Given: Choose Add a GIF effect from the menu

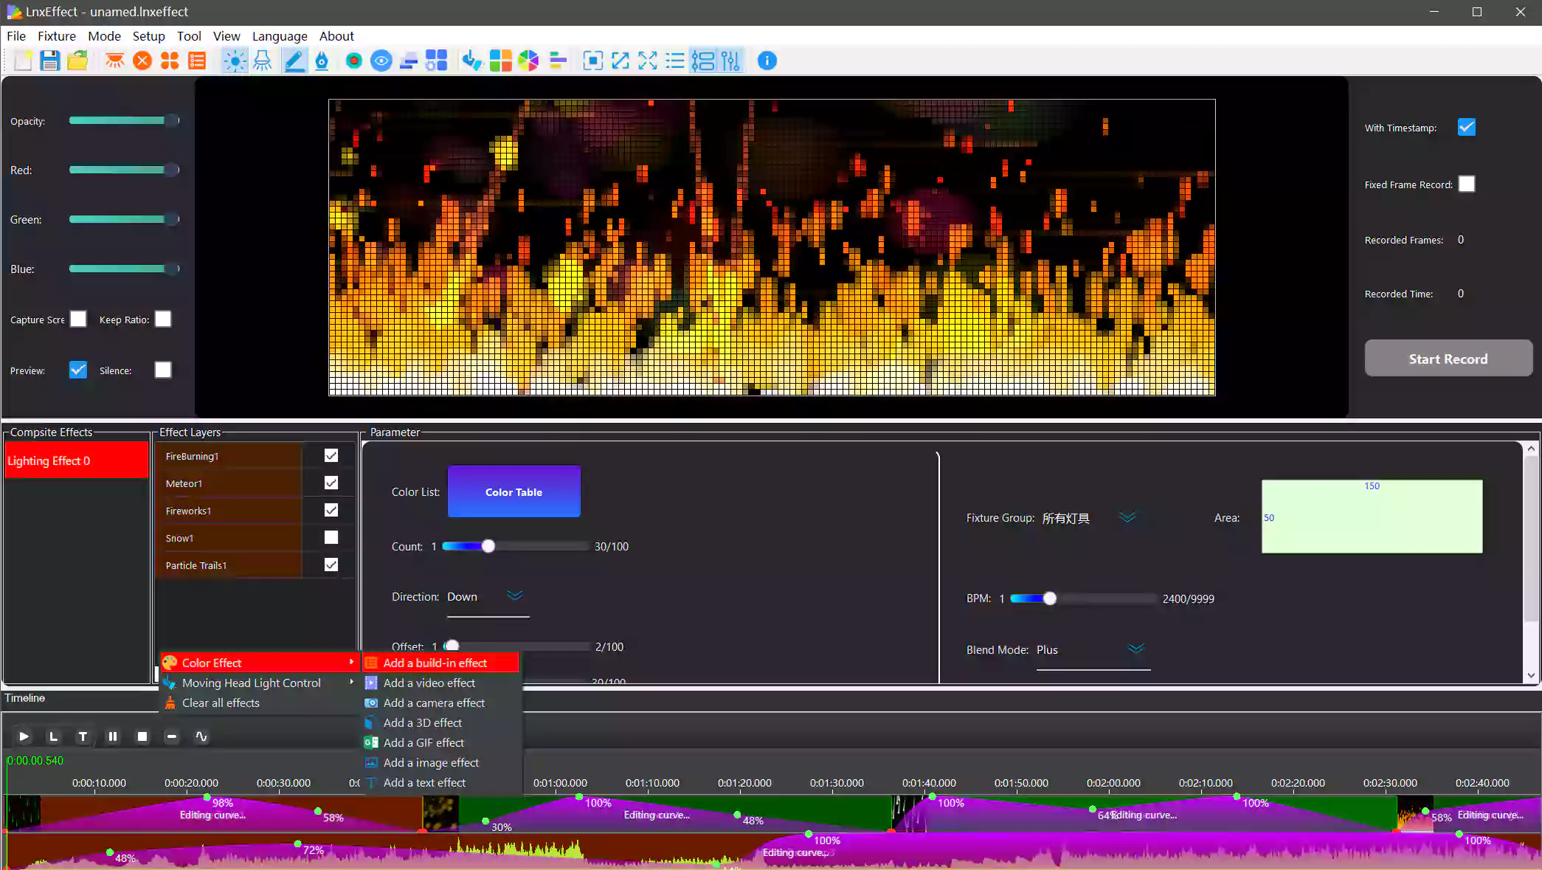Looking at the screenshot, I should coord(423,742).
